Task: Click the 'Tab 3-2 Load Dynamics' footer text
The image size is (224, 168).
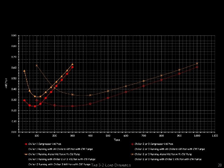Action: click(111, 165)
